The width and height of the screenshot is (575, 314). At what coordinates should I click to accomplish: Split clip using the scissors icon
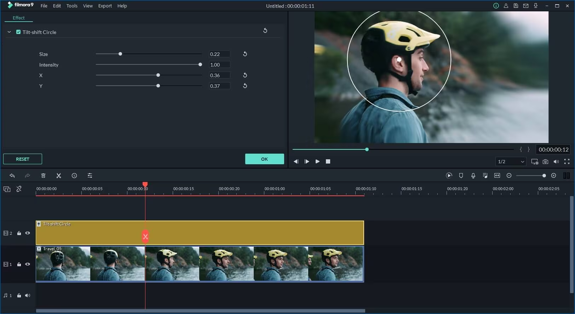(x=59, y=176)
